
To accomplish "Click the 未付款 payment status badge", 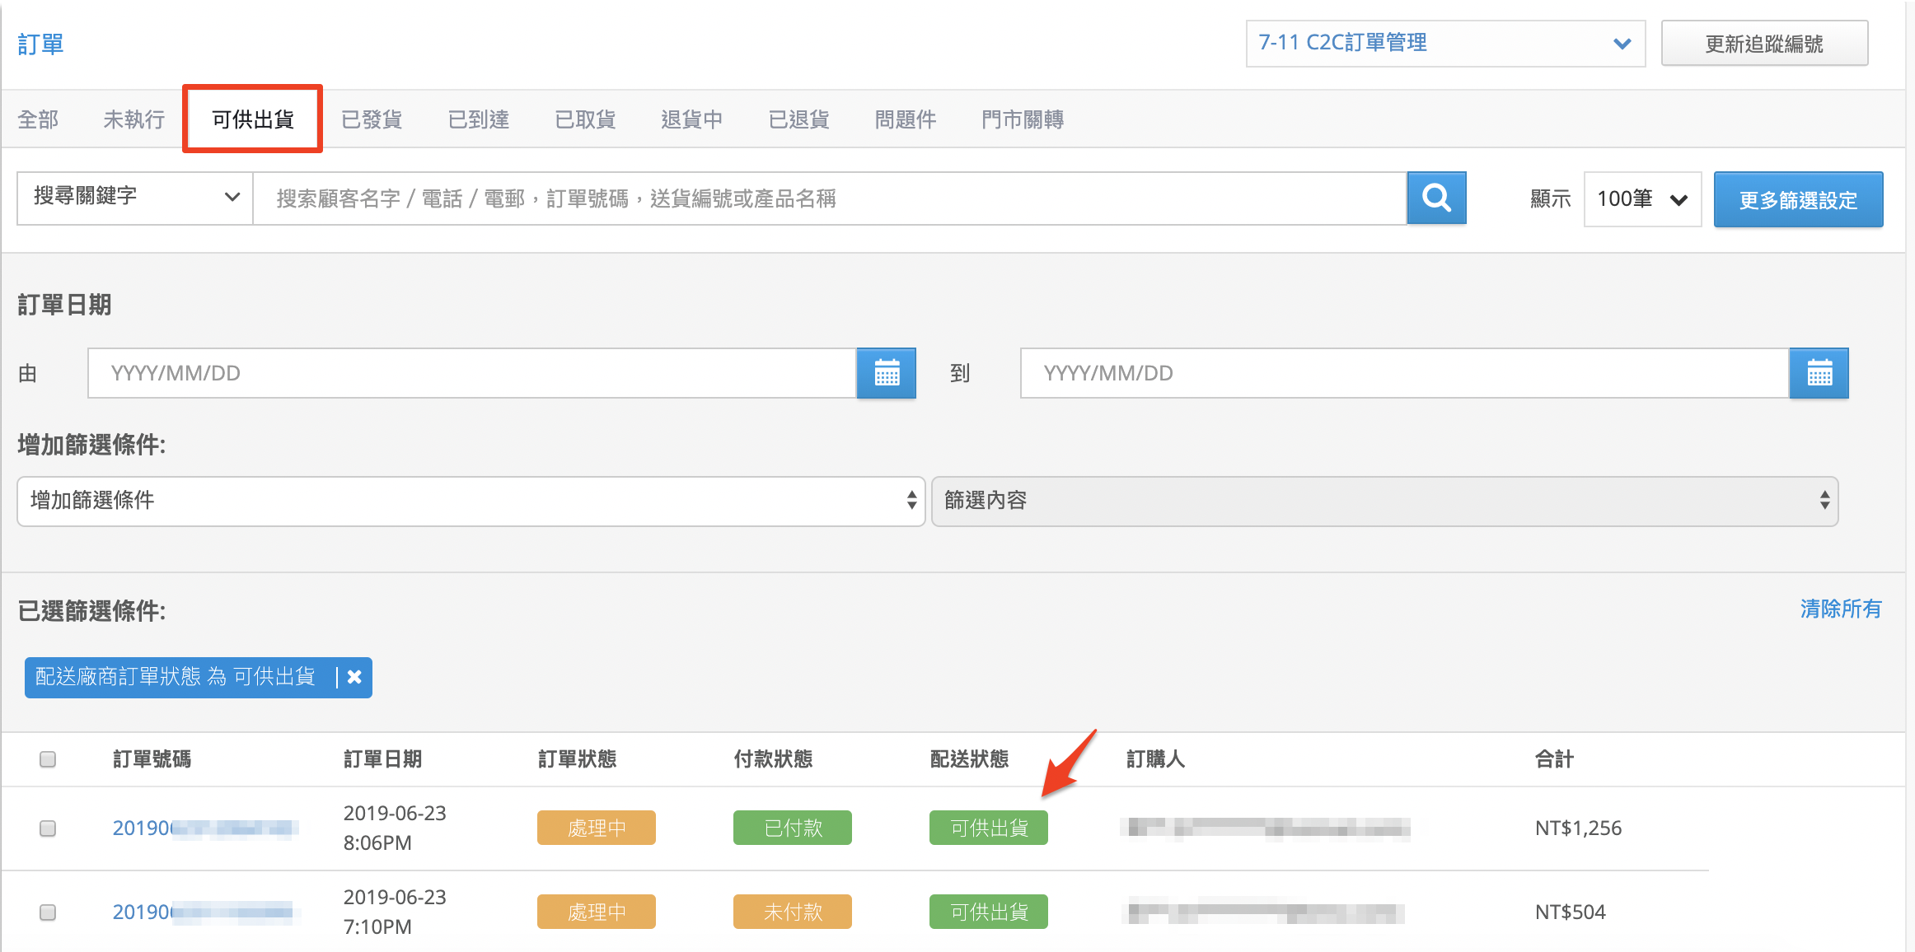I will (793, 912).
